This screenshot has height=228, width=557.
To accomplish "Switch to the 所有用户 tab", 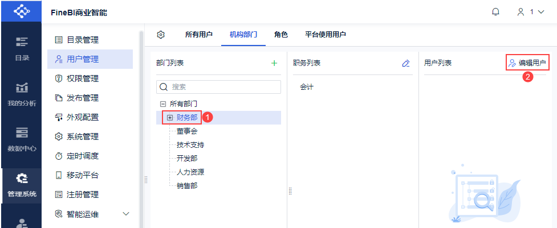I will [199, 35].
